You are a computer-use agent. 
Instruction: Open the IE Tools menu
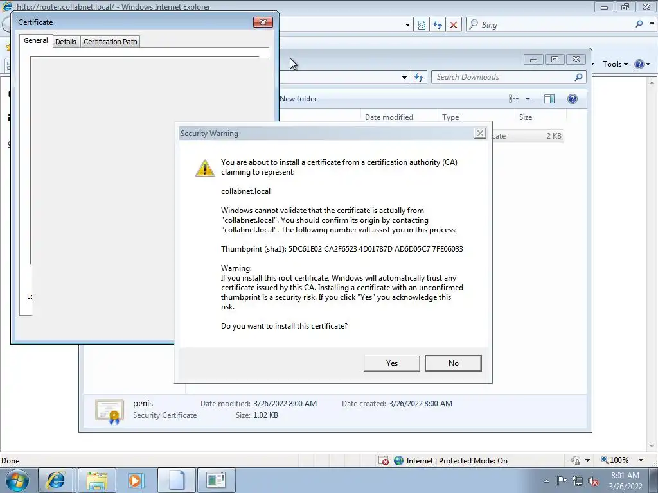click(x=615, y=64)
